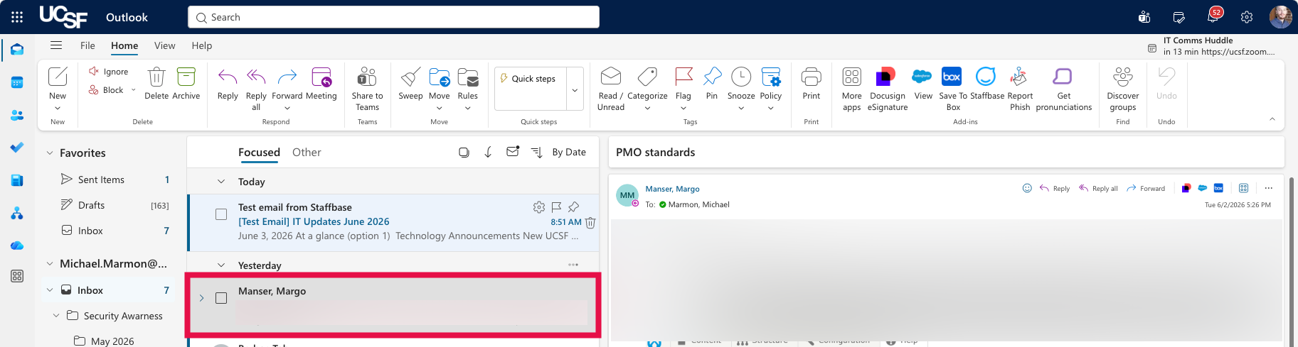Open Settings gear in header

point(1247,17)
